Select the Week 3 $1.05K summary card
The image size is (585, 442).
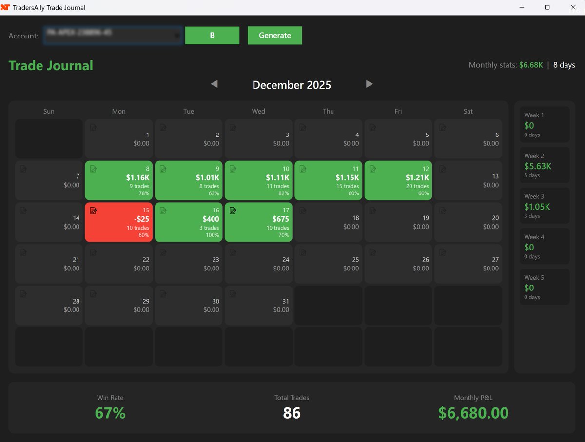point(545,206)
